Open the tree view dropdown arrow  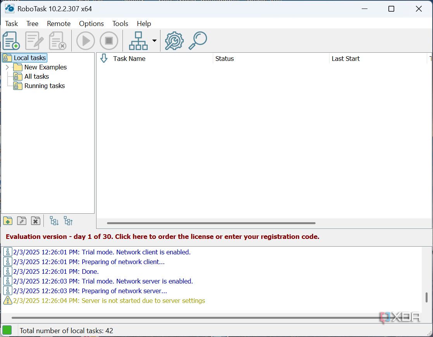[154, 41]
